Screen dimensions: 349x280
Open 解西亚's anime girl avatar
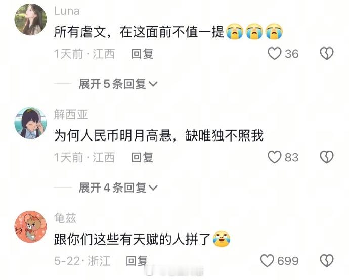coord(31,123)
